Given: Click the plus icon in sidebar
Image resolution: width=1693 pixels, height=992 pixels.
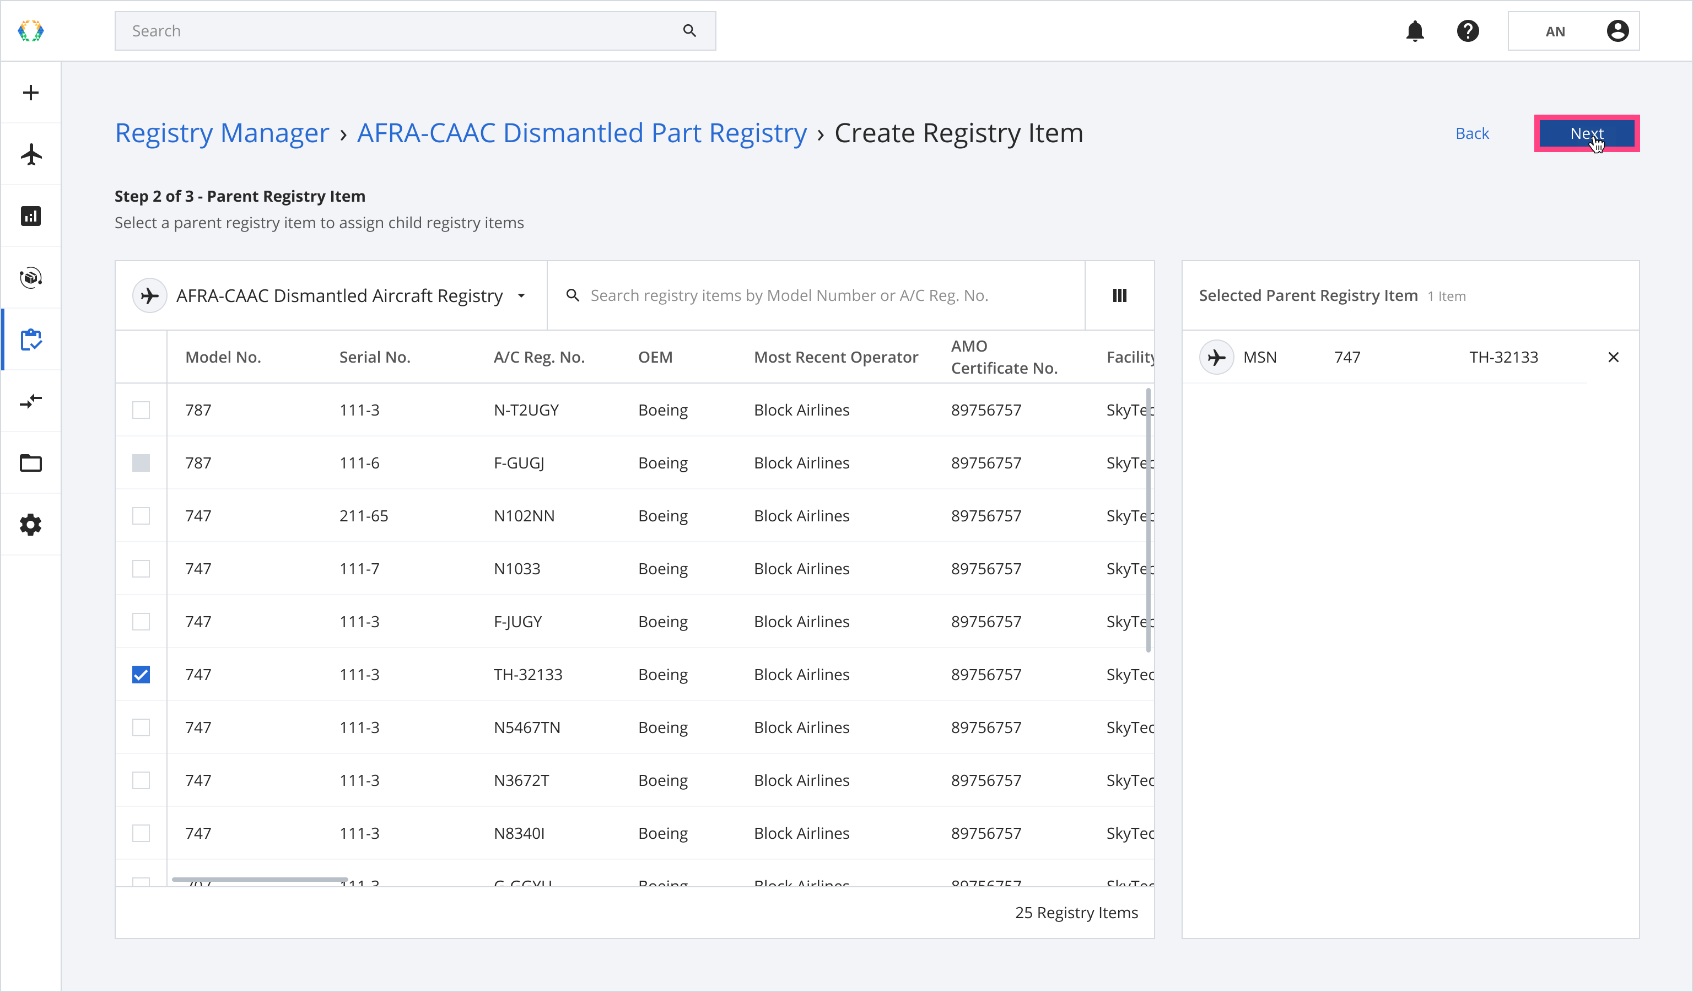Looking at the screenshot, I should 31,93.
